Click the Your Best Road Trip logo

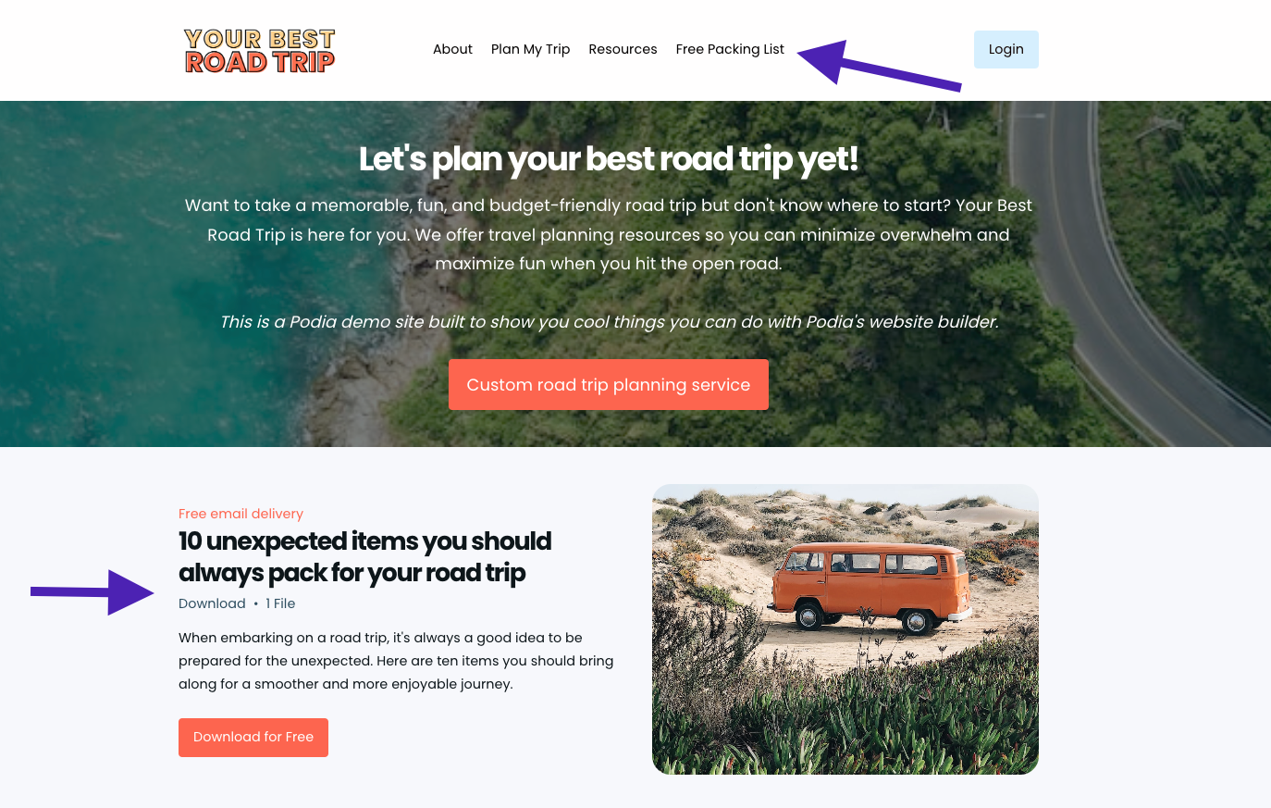260,50
